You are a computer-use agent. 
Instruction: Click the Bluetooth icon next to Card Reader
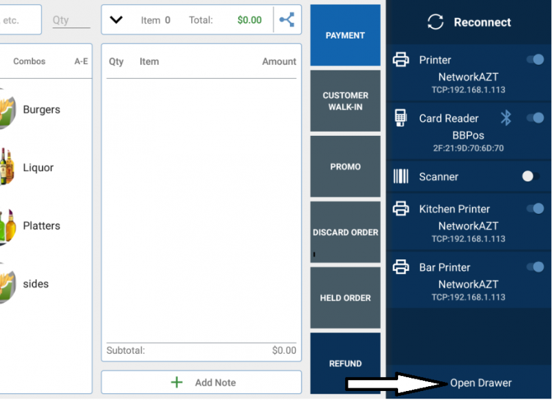tap(506, 118)
